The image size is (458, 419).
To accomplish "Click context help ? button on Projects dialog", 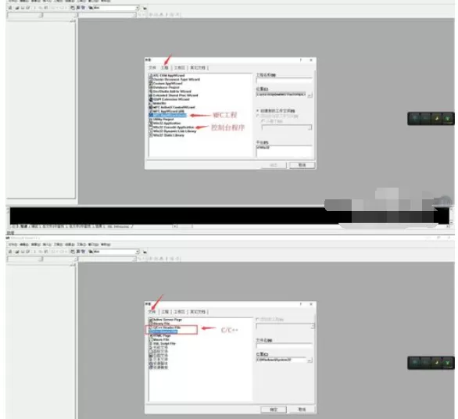I will tap(301, 60).
